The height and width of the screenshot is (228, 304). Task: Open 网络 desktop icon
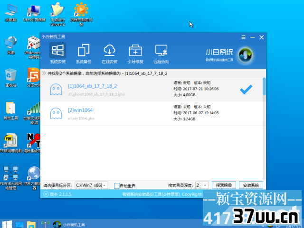(11, 46)
